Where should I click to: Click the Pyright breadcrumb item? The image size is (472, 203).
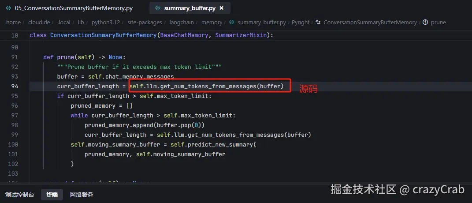[x=301, y=22]
